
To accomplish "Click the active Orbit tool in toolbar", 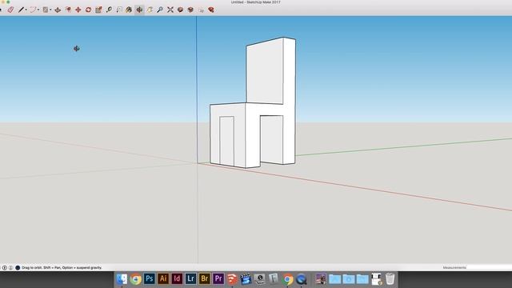I will pyautogui.click(x=139, y=10).
